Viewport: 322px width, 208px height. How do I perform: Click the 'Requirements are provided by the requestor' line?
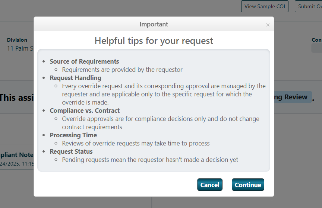coord(122,70)
